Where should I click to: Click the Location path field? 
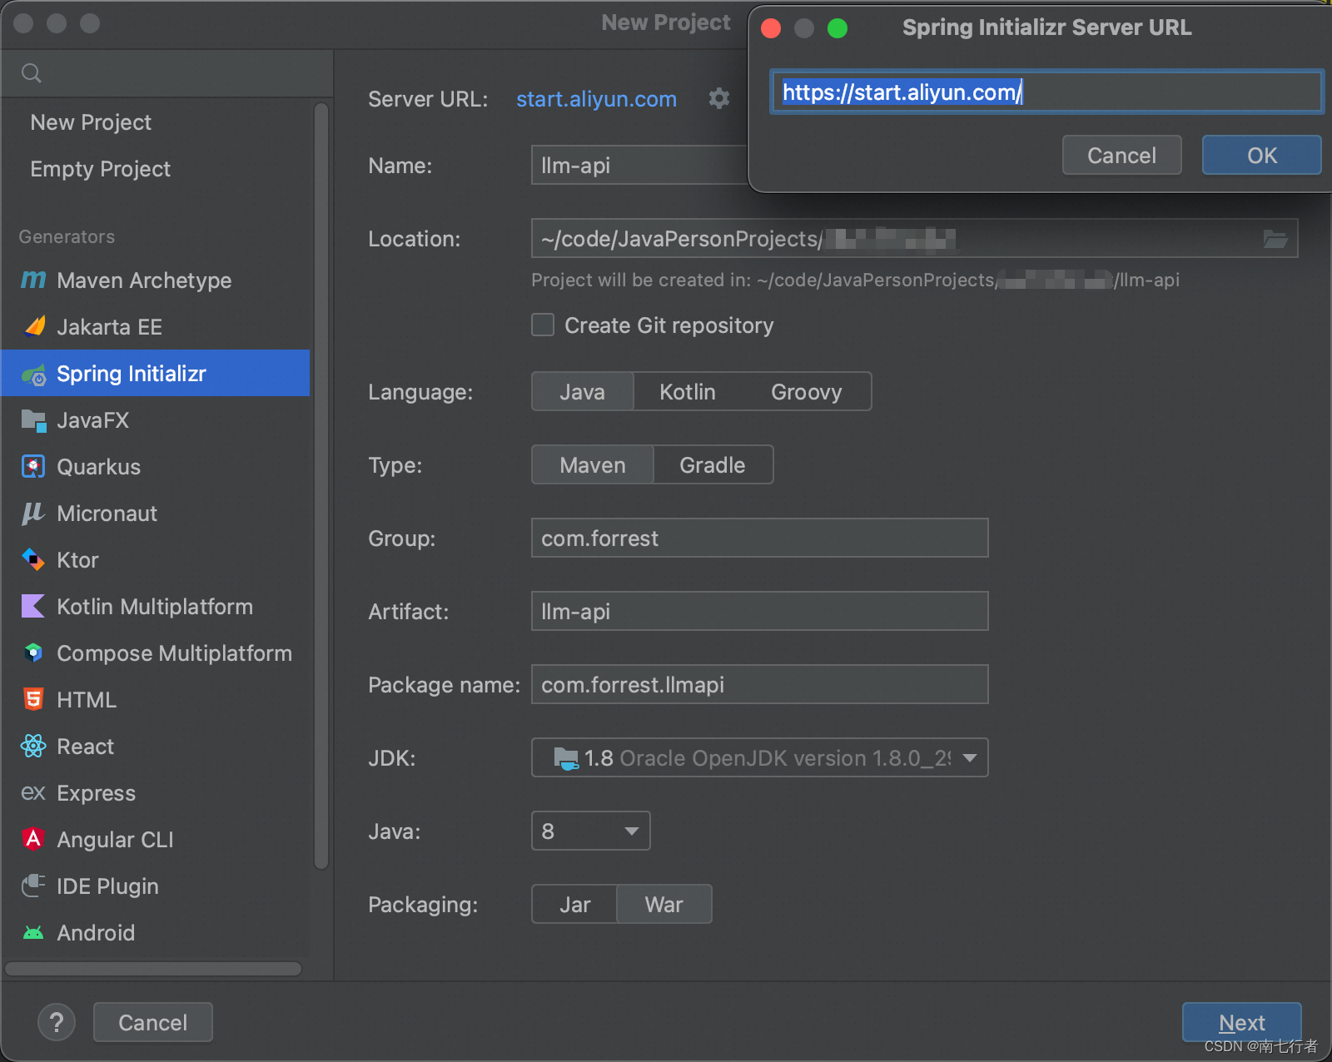[914, 238]
